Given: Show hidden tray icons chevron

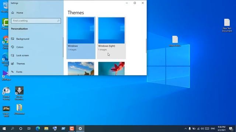Looking at the screenshot, I should [185, 129].
